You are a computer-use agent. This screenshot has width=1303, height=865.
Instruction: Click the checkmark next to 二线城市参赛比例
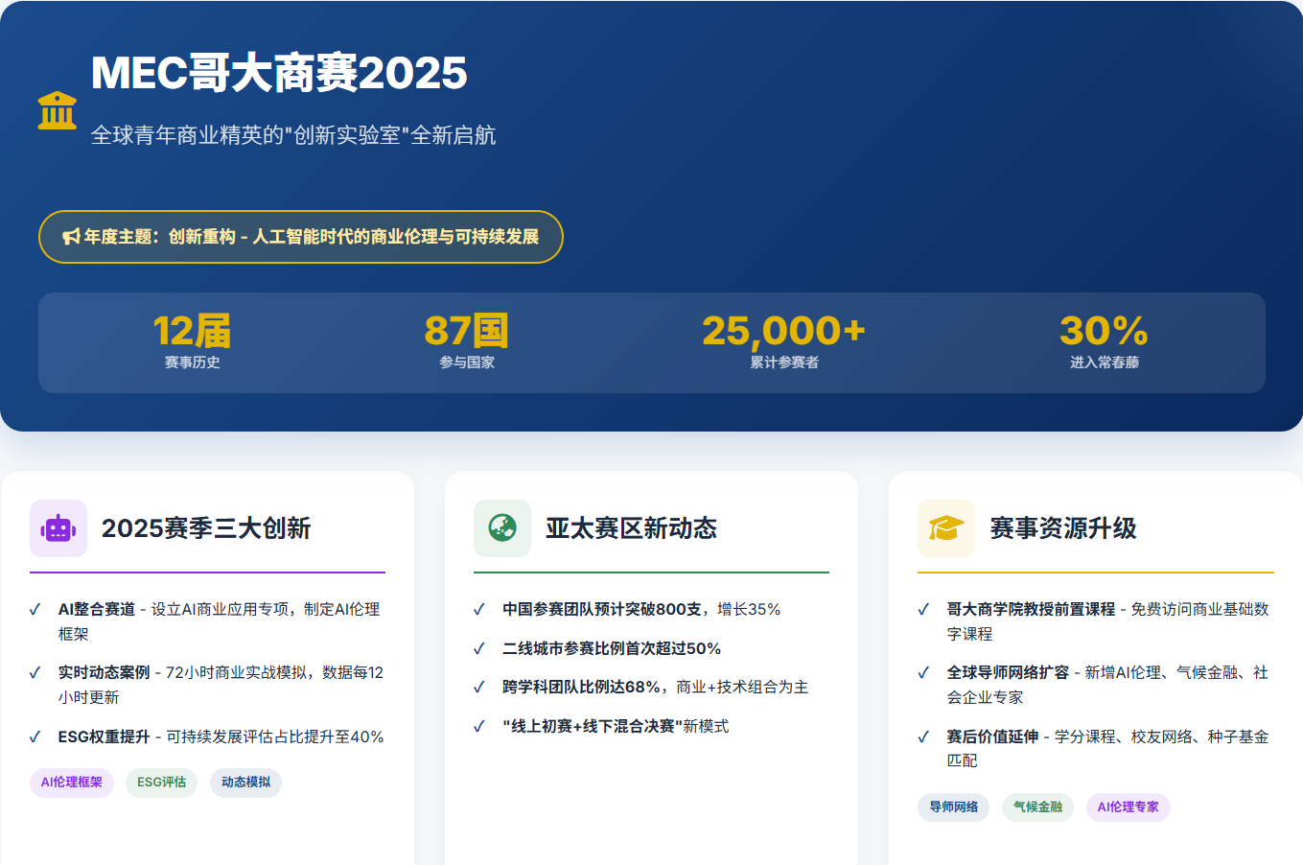(x=479, y=649)
